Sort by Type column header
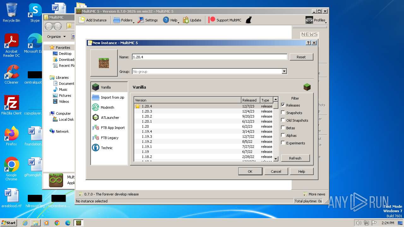Viewport: 404px width, 227px height. click(x=267, y=100)
